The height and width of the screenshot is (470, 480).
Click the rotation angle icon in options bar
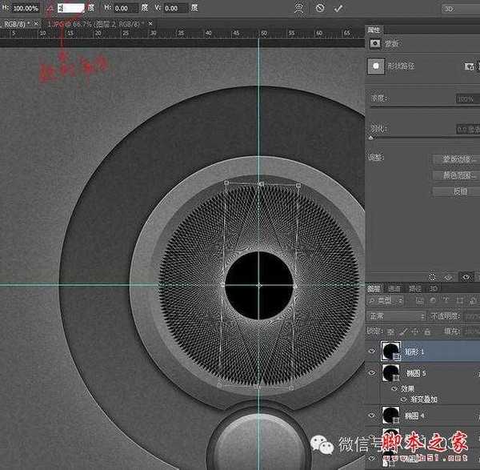(50, 8)
